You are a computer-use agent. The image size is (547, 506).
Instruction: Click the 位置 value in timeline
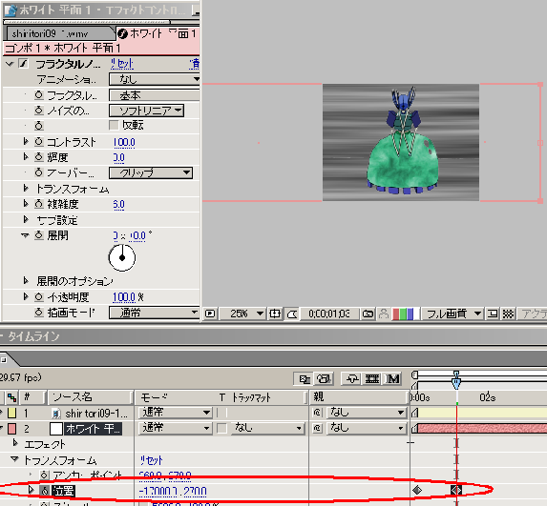(173, 492)
